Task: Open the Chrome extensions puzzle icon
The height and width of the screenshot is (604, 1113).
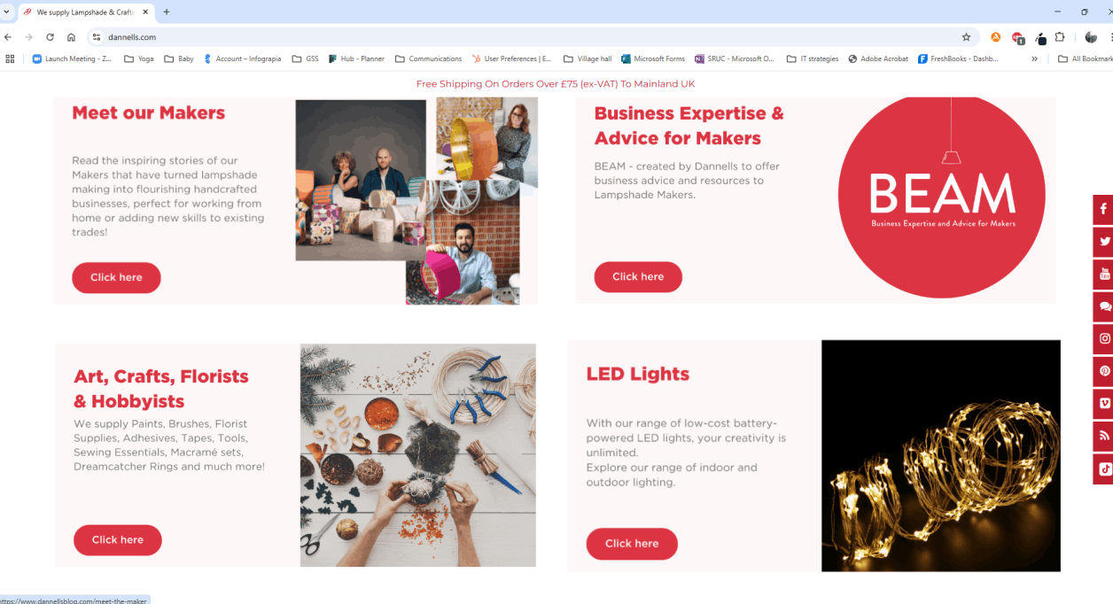Action: point(1059,37)
